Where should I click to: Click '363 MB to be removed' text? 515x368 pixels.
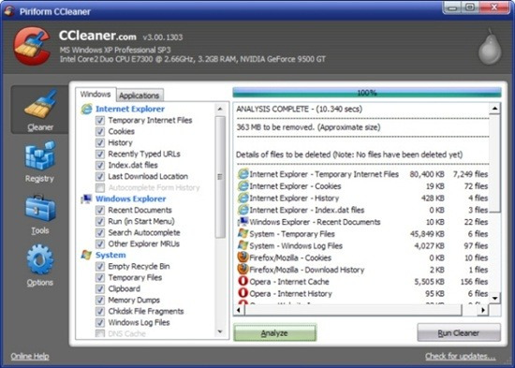point(308,127)
